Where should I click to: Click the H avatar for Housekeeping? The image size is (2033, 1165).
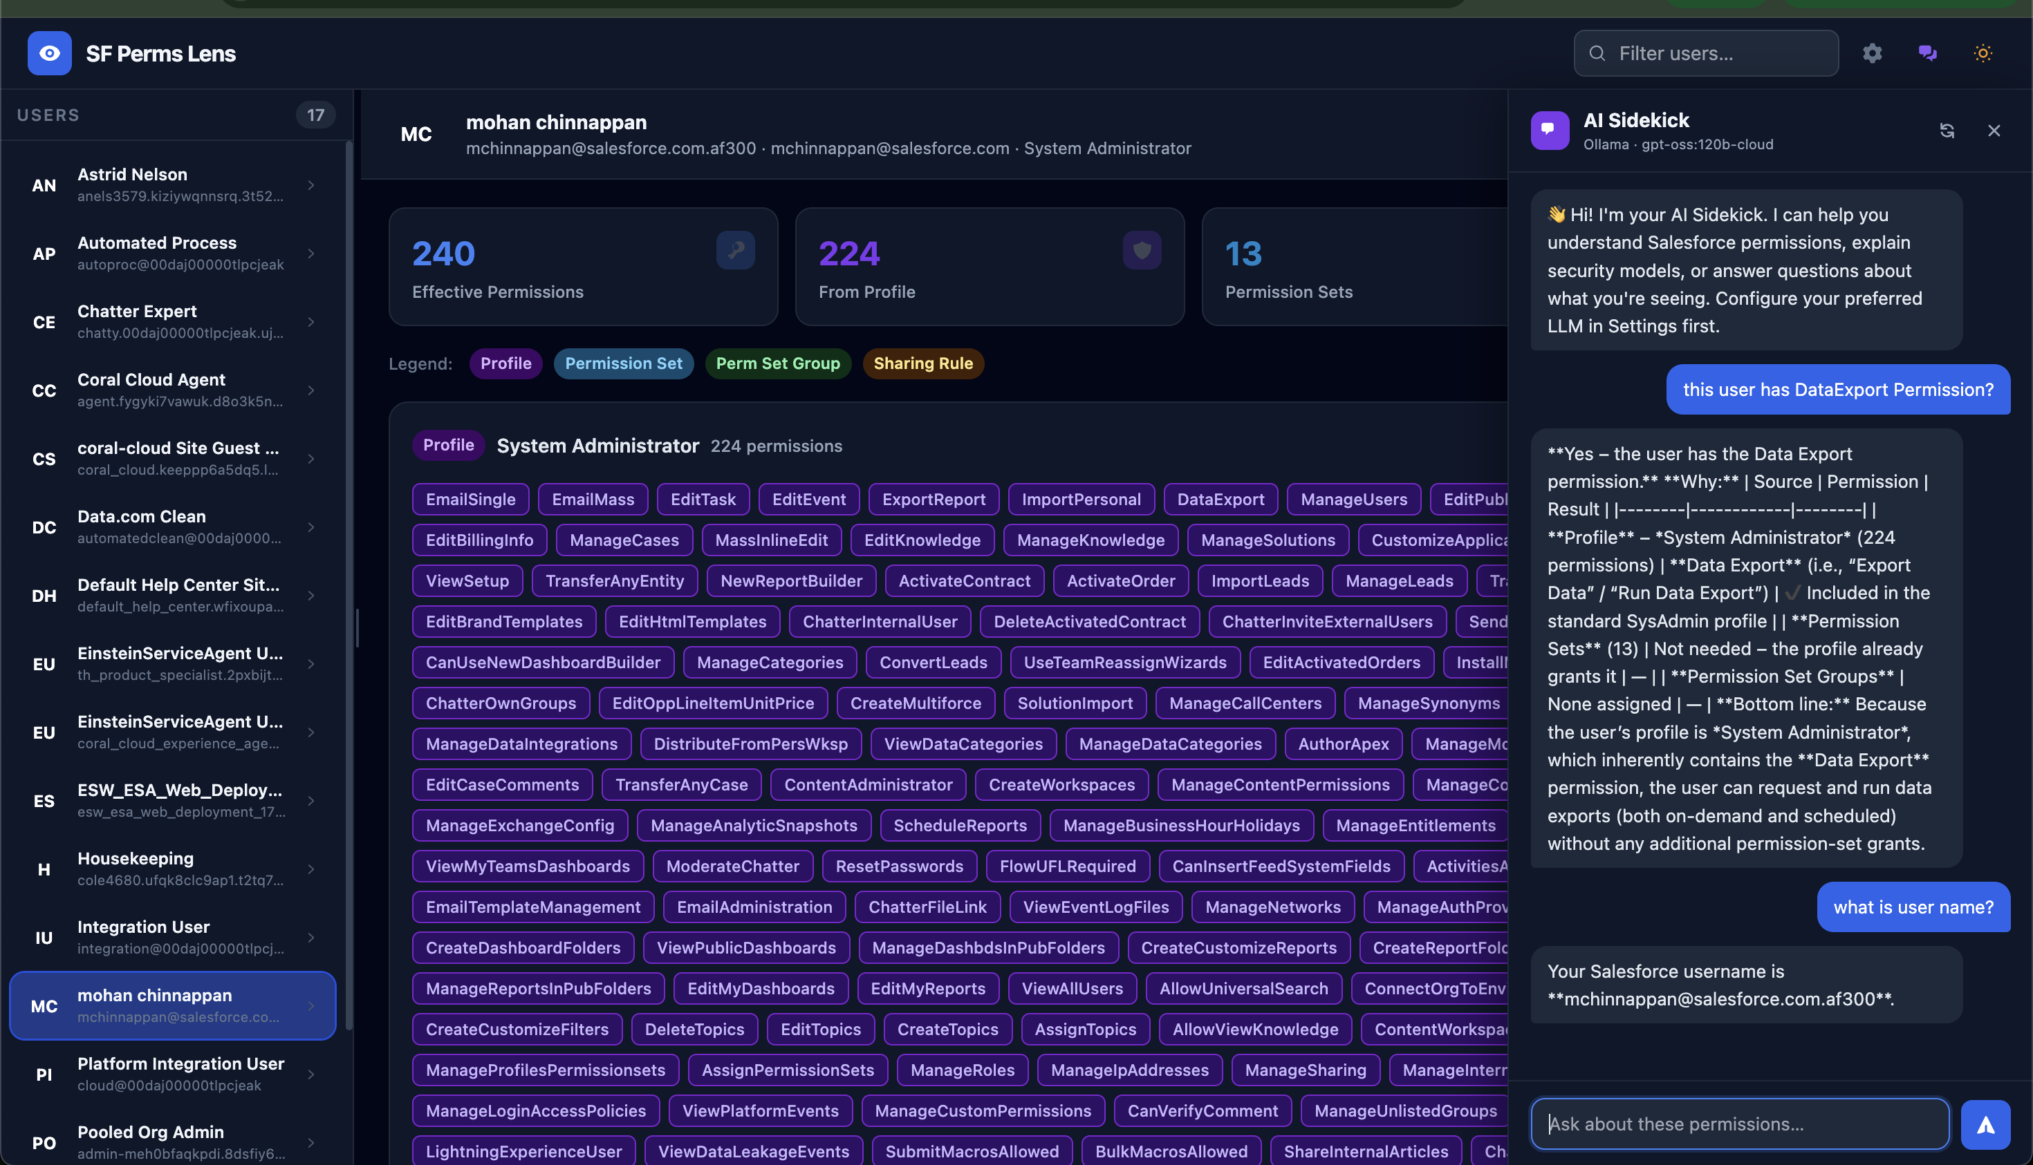[44, 870]
